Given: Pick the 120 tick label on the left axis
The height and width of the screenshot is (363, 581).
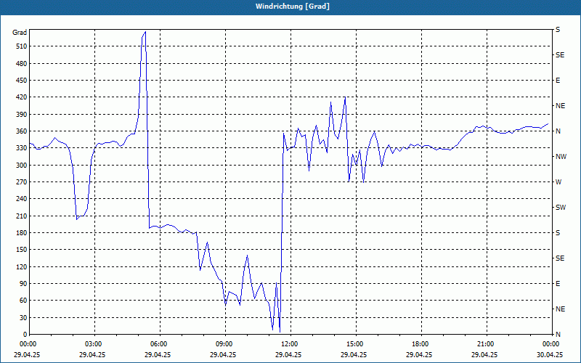Looking at the screenshot, I should pyautogui.click(x=22, y=266).
